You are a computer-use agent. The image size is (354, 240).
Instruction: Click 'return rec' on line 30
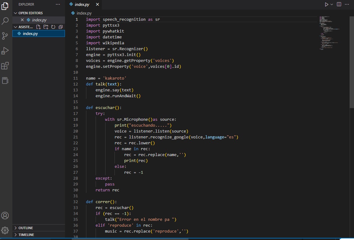tap(107, 190)
